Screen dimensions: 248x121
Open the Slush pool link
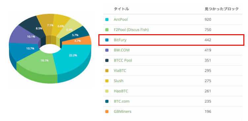coord(119,81)
